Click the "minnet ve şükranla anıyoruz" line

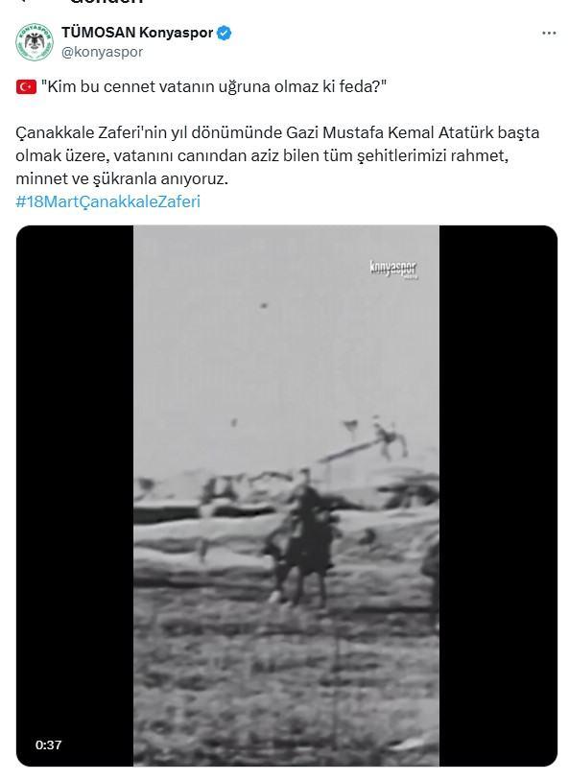tap(122, 179)
